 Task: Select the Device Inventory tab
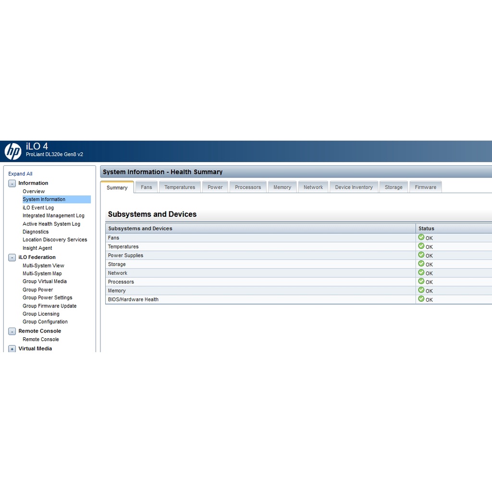click(354, 187)
